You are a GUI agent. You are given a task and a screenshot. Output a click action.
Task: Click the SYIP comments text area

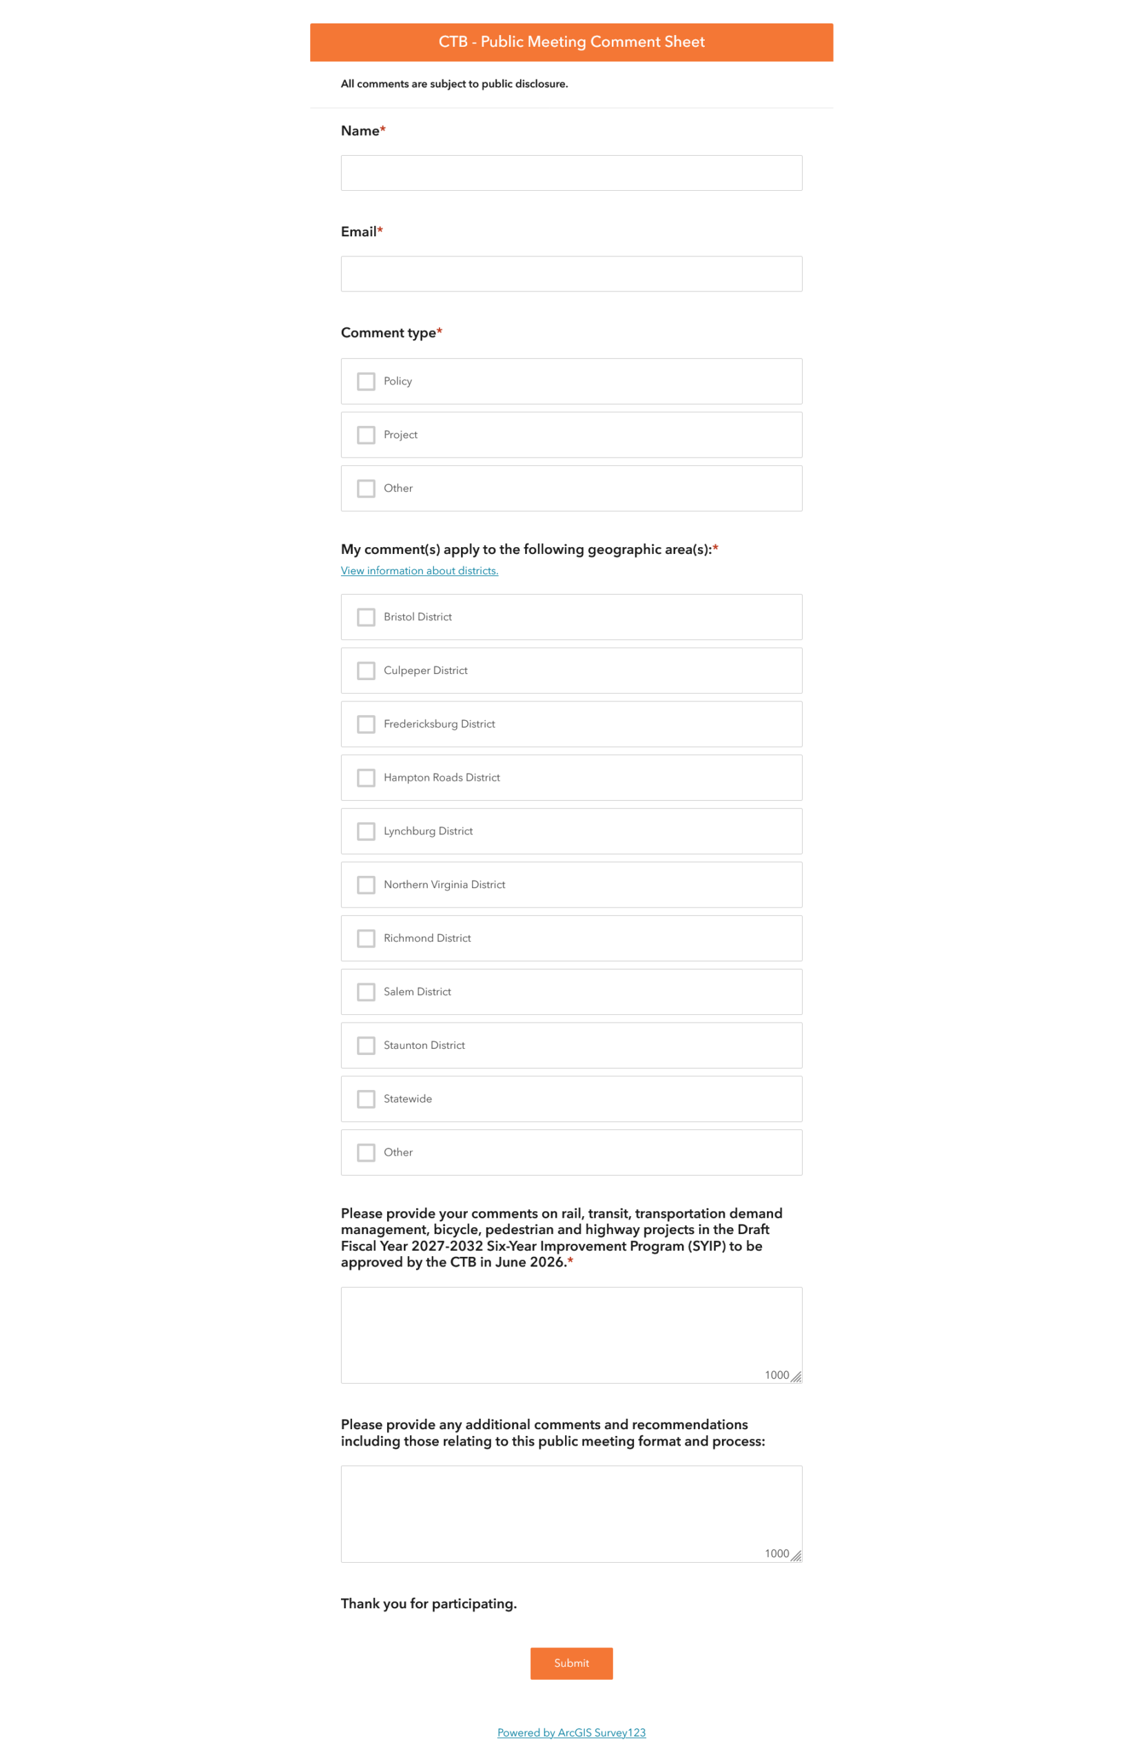point(570,1334)
